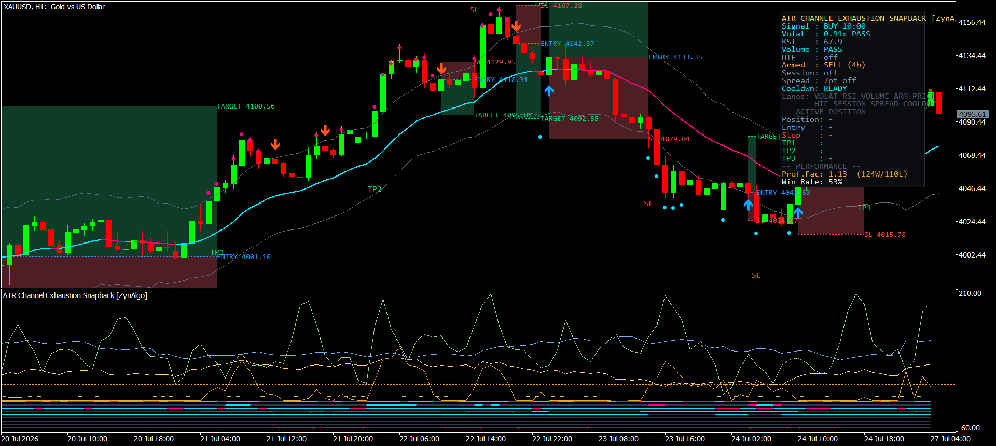This screenshot has height=446, width=996.
Task: Click blue buy arrow above TARGET 4092.55 label
Action: pyautogui.click(x=549, y=91)
